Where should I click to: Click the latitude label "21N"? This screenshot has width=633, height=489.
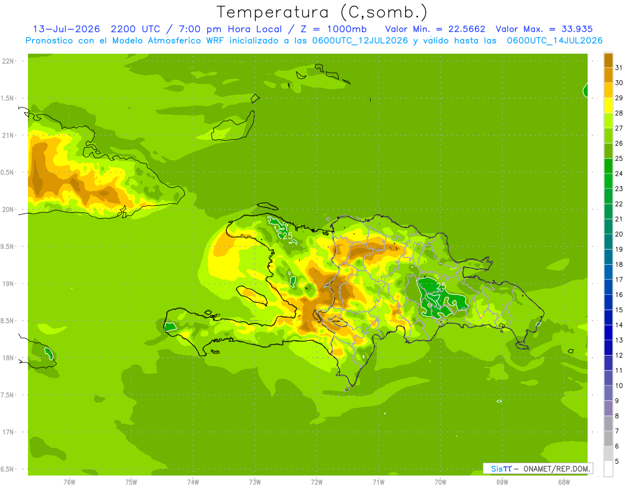pyautogui.click(x=8, y=135)
